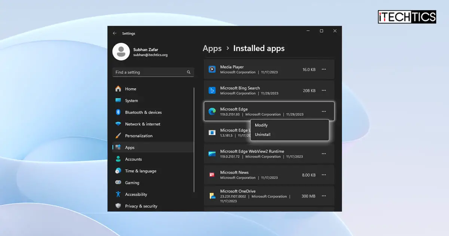Click the user profile avatar picture
The image size is (449, 236).
[121, 52]
